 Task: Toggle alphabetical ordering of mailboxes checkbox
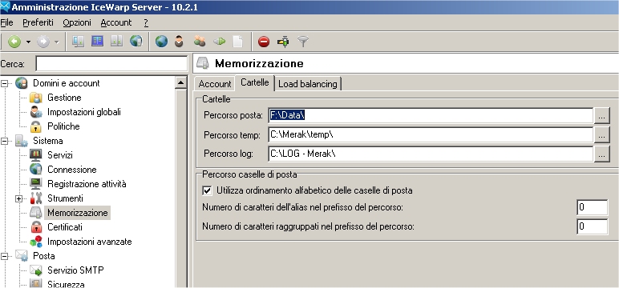pyautogui.click(x=207, y=190)
